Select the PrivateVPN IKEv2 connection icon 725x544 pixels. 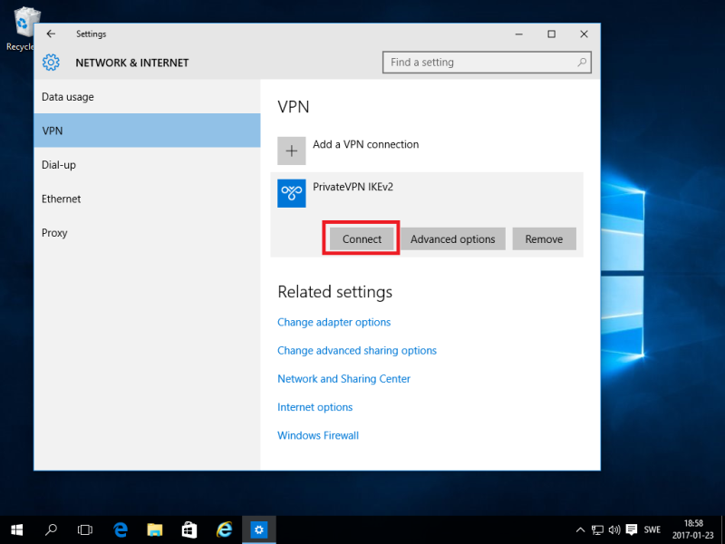pyautogui.click(x=291, y=192)
